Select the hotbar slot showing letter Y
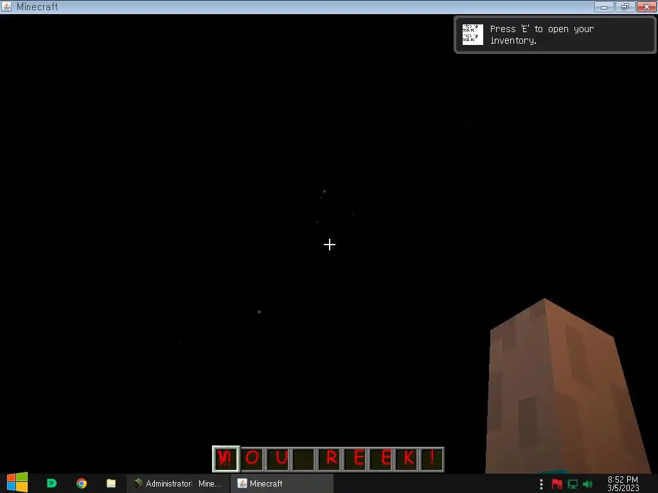Image resolution: width=658 pixels, height=493 pixels. (x=226, y=458)
